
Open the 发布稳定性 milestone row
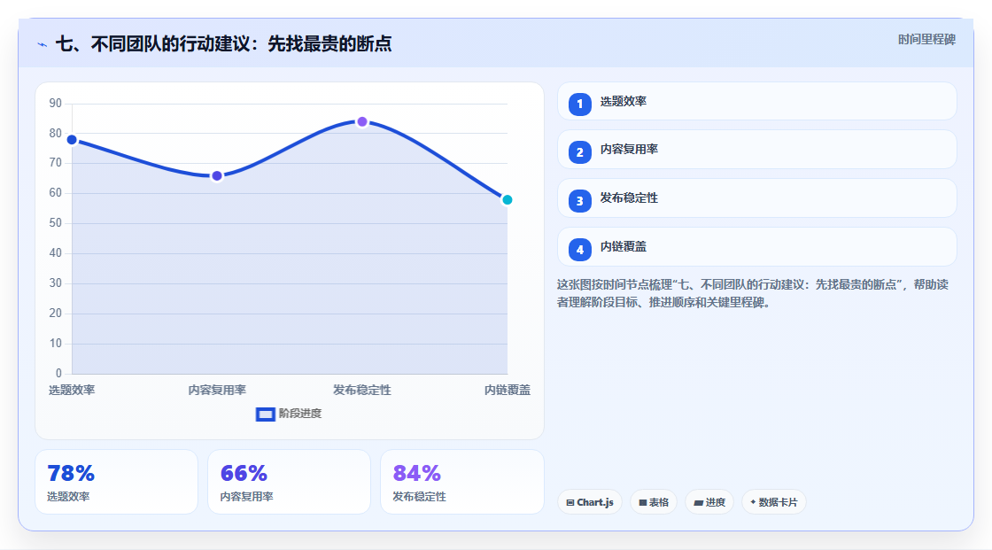756,198
